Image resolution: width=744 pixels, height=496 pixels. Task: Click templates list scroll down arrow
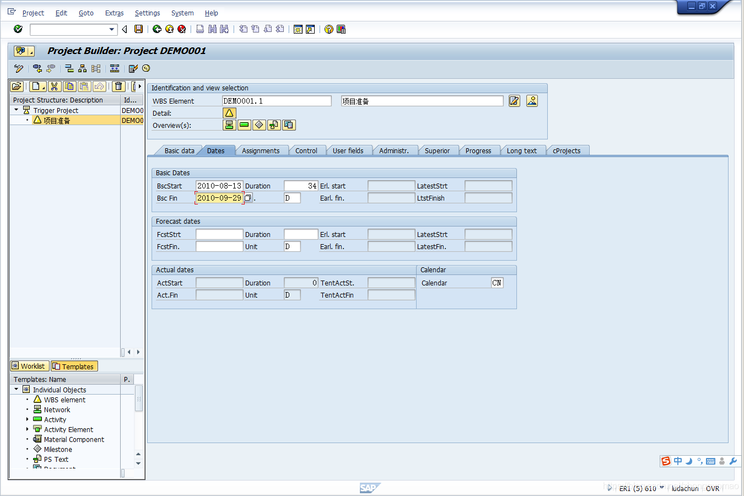(138, 463)
